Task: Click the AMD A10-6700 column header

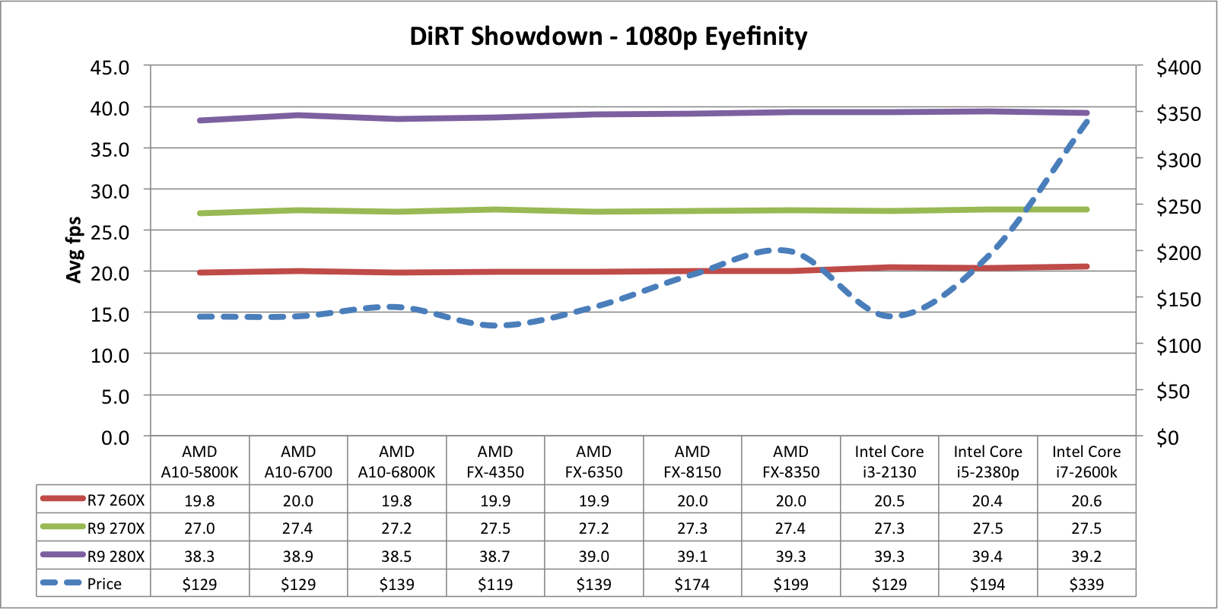Action: click(x=298, y=462)
